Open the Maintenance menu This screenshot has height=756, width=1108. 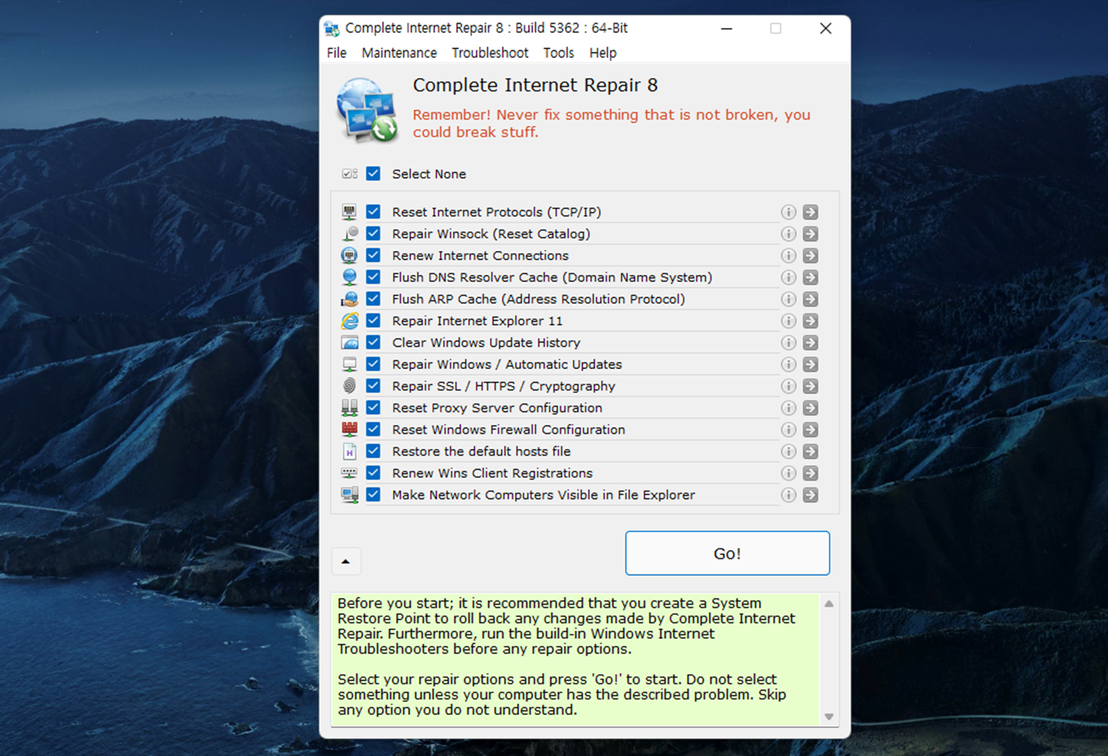coord(399,53)
